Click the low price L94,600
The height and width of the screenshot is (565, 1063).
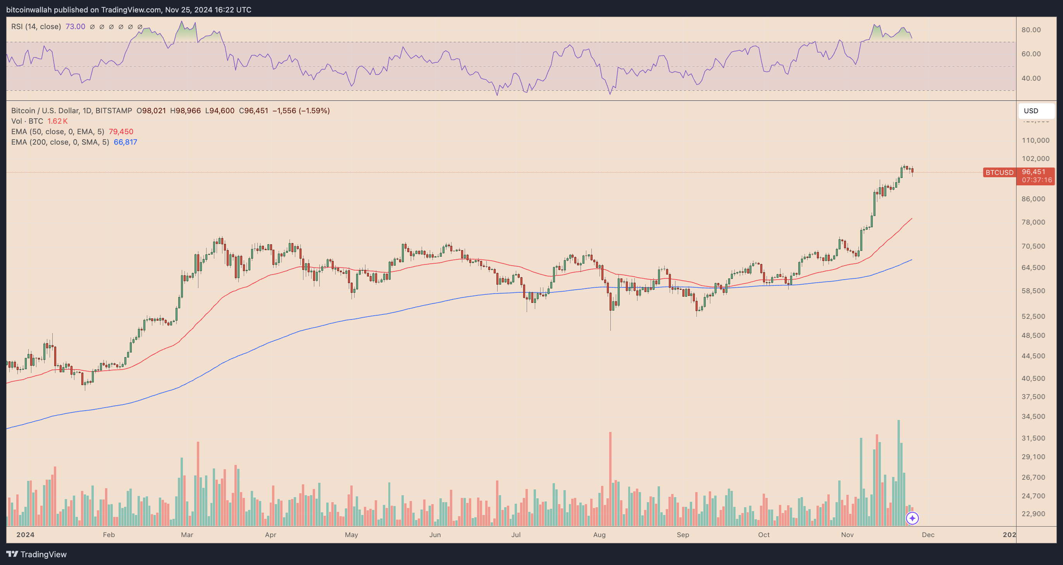(x=219, y=111)
